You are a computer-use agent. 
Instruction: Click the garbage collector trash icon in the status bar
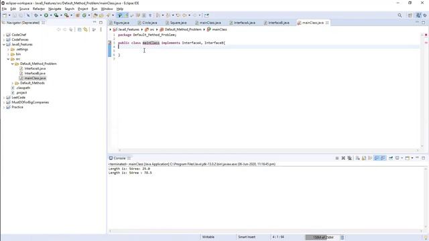pos(343,238)
